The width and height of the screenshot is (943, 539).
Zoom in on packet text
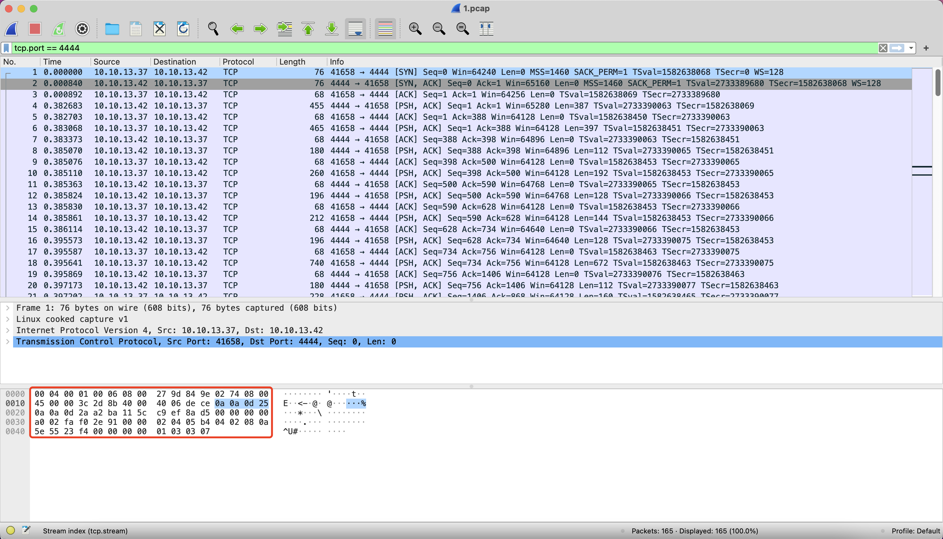click(415, 28)
